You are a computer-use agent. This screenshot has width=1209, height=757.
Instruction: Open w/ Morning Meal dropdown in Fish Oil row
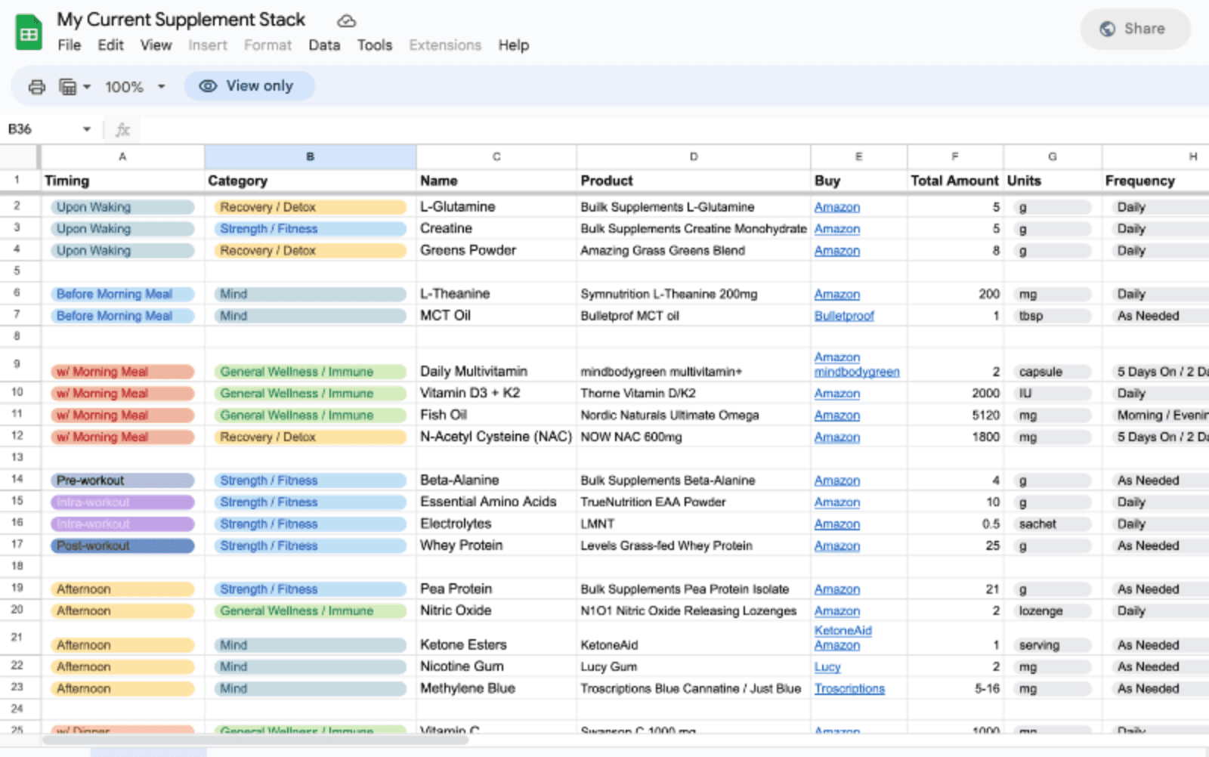(122, 416)
